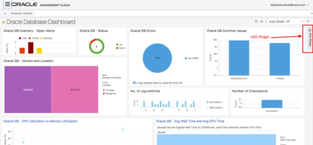Viewport: 313px width, 145px height.
Task: Click the Oracle Management Cloud logo
Action: 41,5
